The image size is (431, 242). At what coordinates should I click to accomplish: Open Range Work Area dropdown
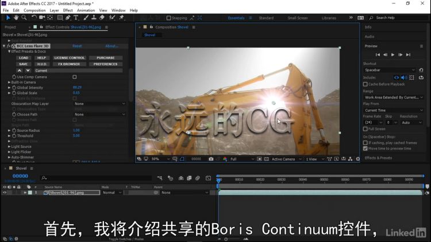click(x=393, y=97)
